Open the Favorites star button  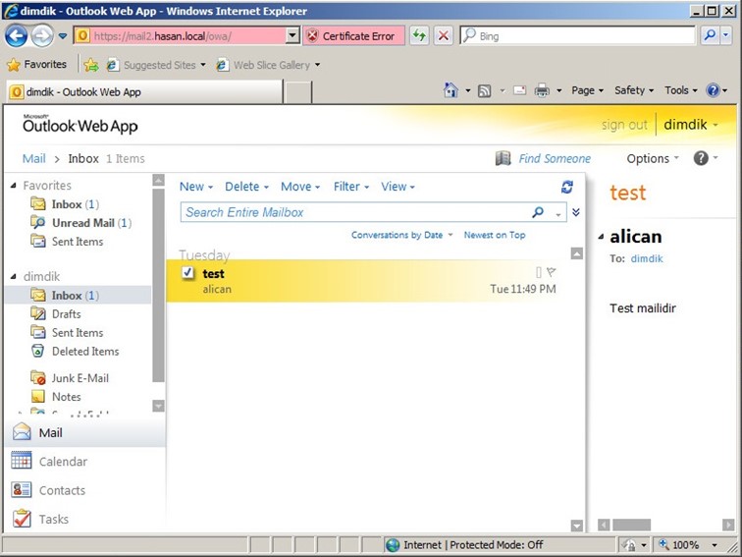click(x=37, y=65)
